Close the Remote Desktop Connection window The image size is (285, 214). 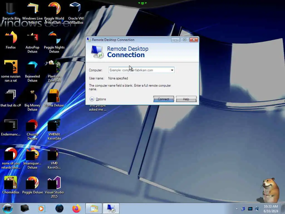pyautogui.click(x=194, y=40)
